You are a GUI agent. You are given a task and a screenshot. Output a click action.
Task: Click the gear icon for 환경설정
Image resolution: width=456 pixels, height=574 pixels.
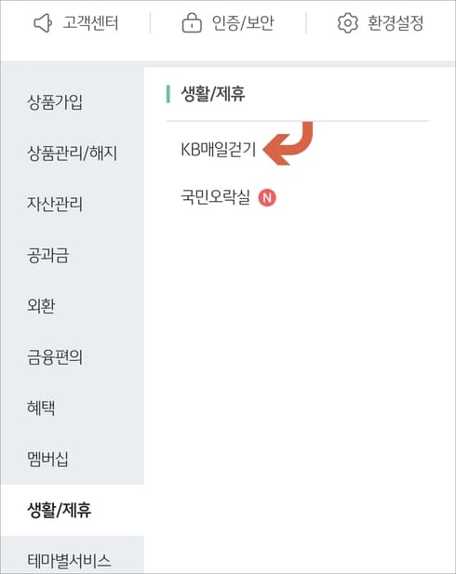(347, 23)
